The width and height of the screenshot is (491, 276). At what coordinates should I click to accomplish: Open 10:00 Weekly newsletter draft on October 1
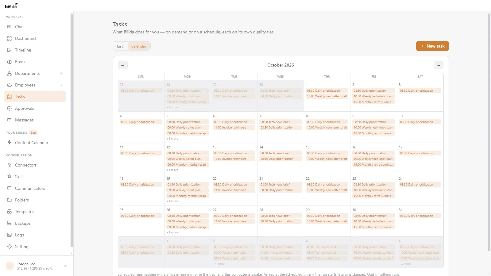tap(327, 96)
